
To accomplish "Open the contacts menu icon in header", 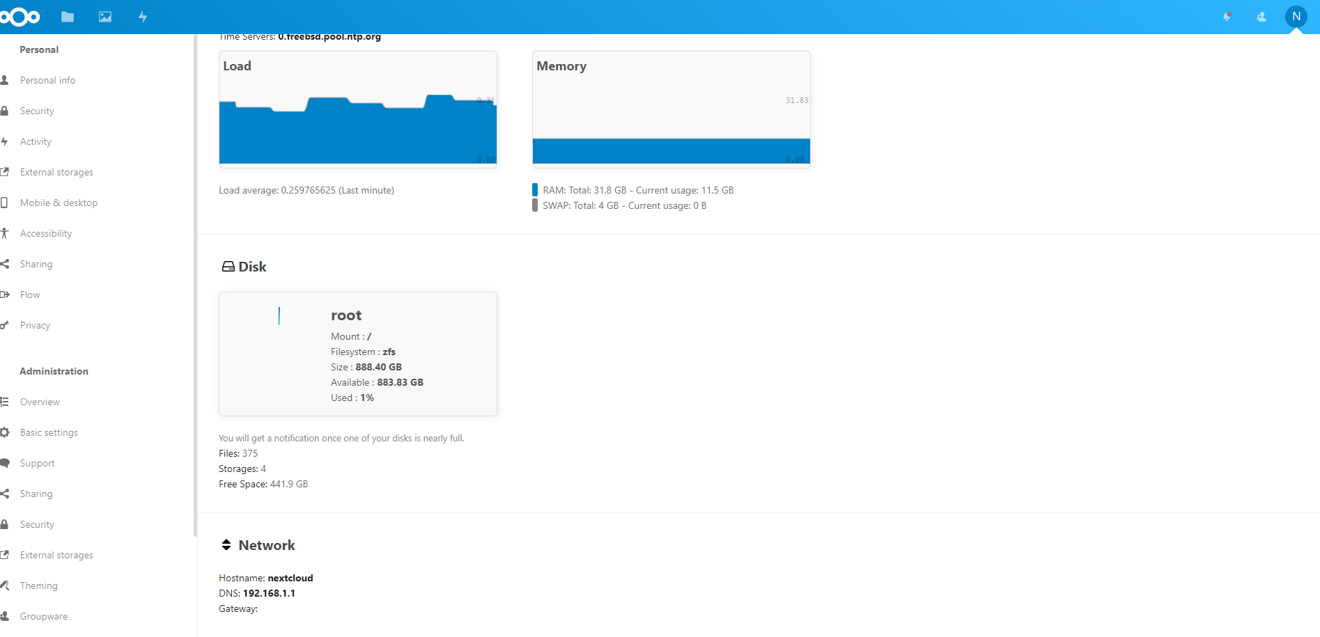I will pos(1261,17).
